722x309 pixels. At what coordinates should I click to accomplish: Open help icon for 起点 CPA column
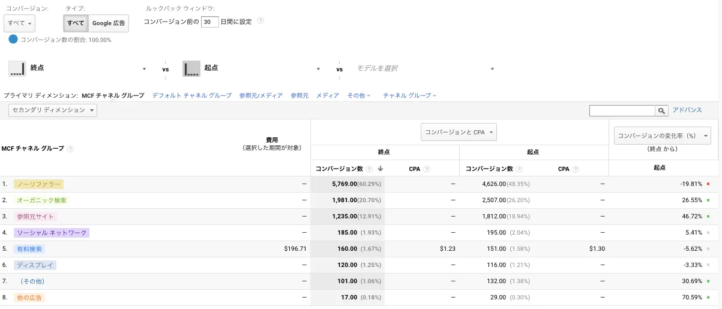pos(576,169)
